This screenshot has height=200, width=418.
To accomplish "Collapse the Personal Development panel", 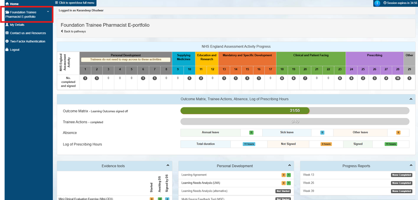I will tap(289, 166).
